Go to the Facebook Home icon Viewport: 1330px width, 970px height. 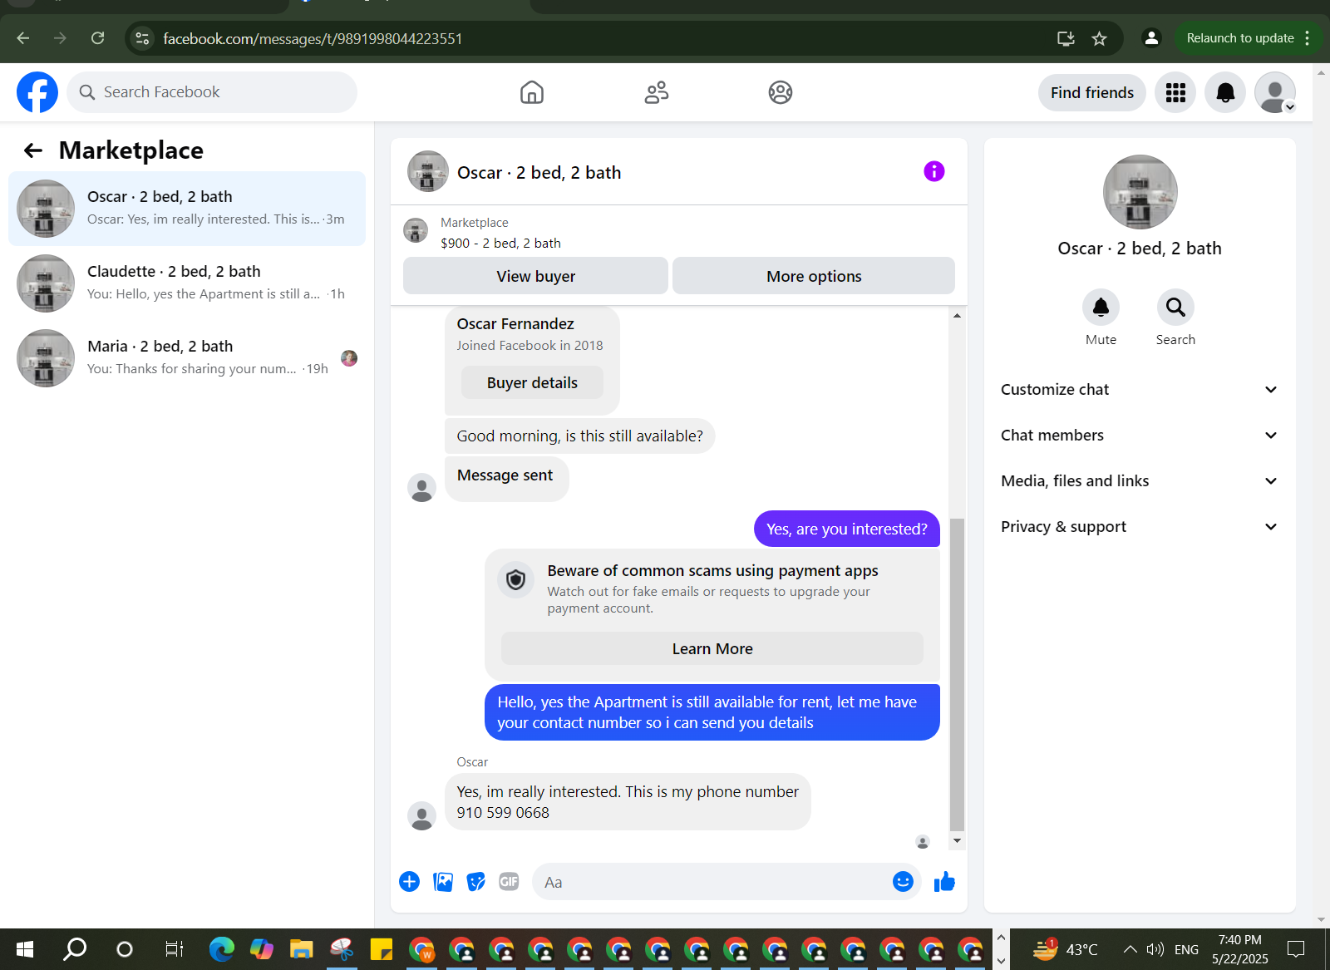tap(532, 92)
